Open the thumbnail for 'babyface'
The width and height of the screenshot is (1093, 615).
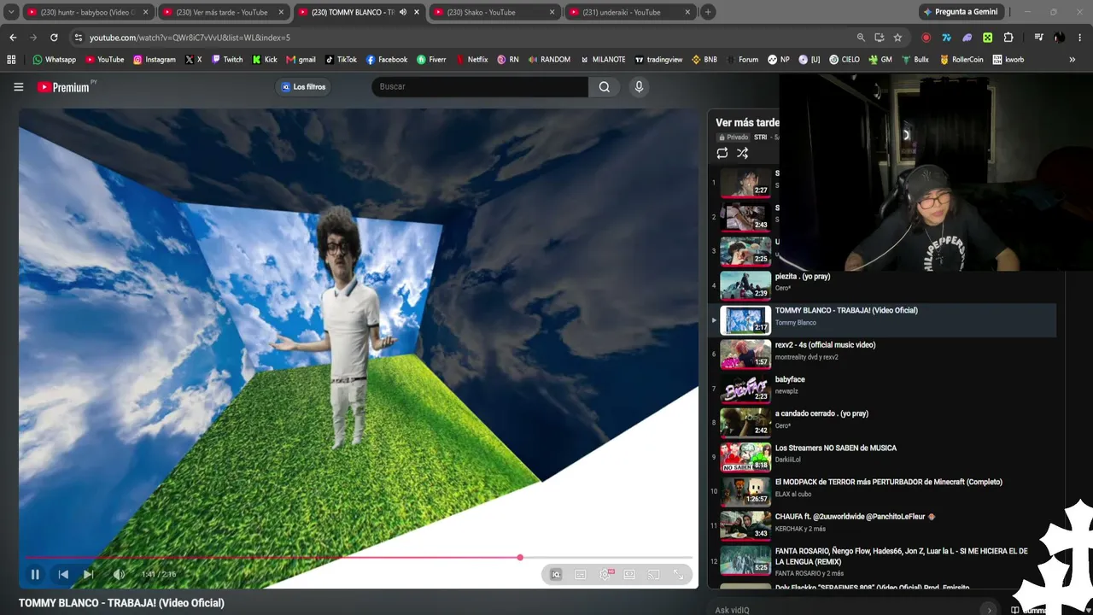tap(745, 389)
